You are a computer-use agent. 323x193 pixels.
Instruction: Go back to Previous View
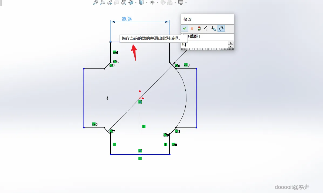(x=110, y=2)
